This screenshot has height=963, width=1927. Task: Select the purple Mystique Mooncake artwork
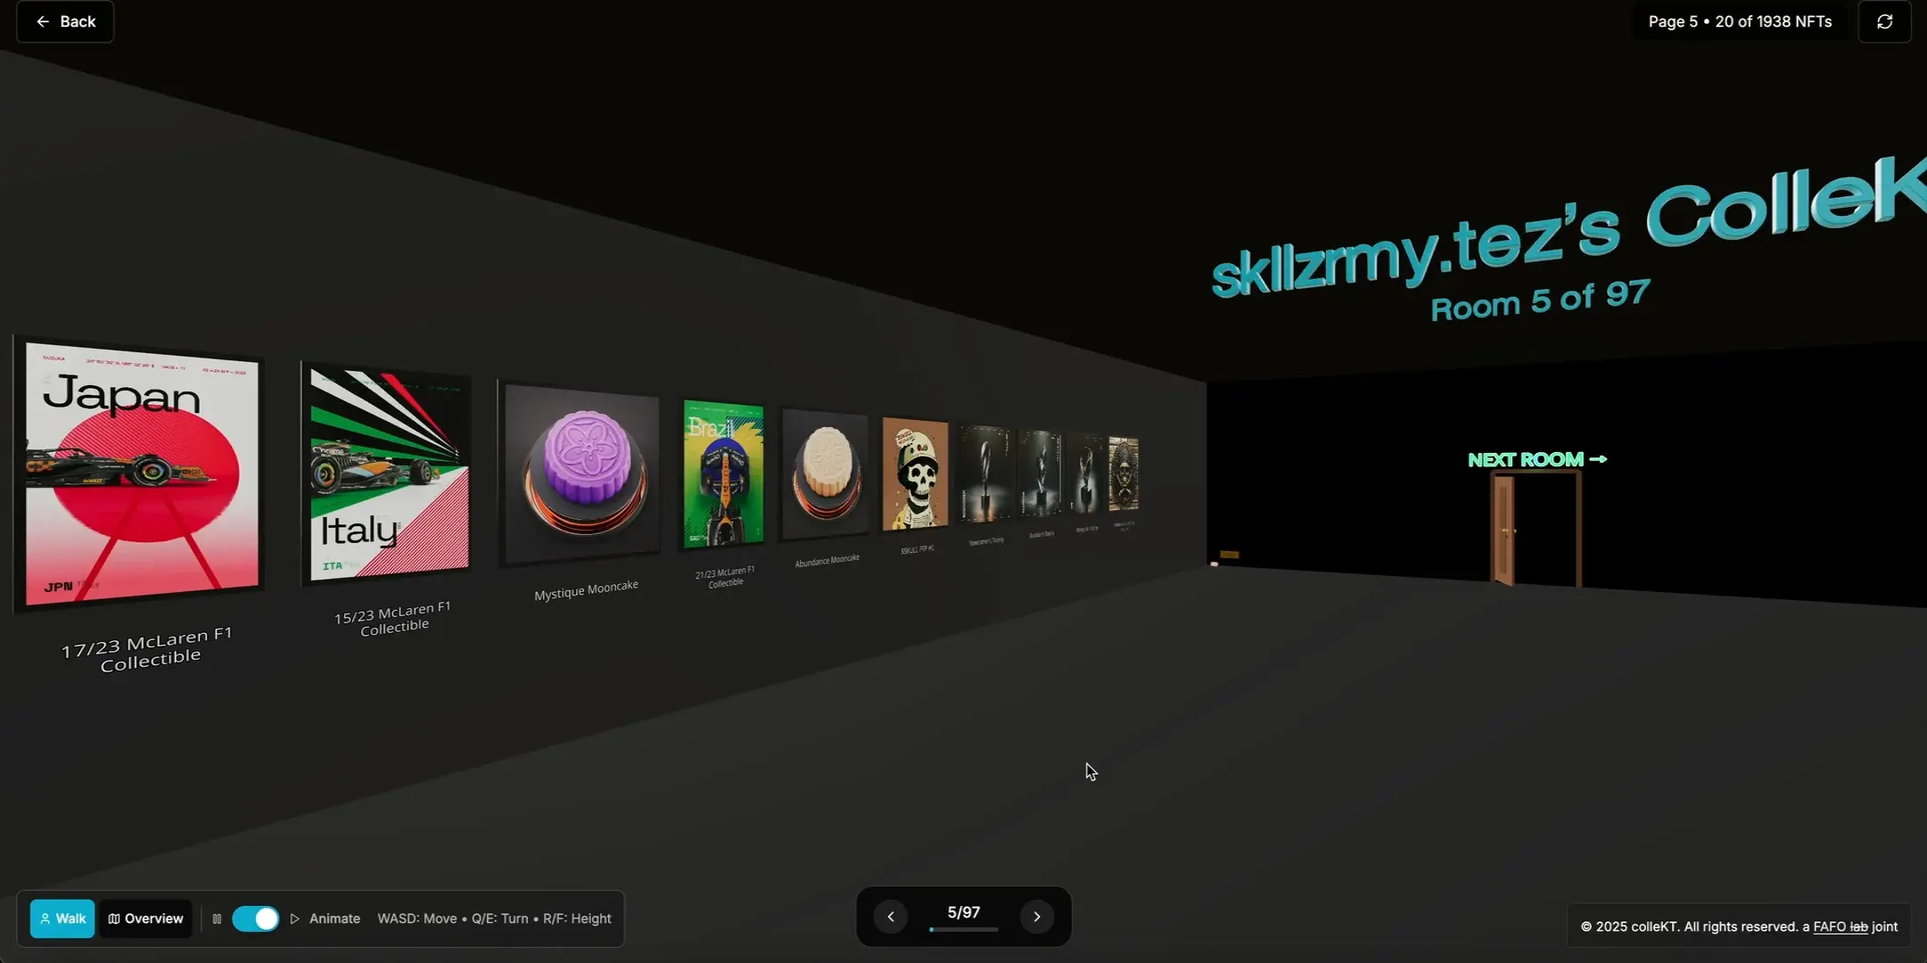point(581,473)
